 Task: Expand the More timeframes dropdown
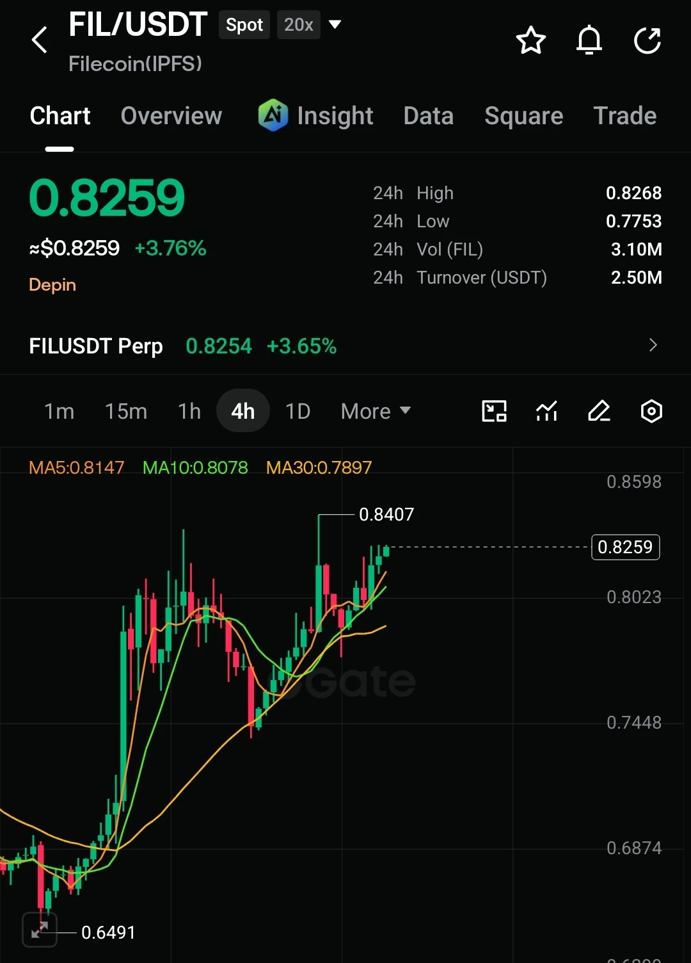376,411
